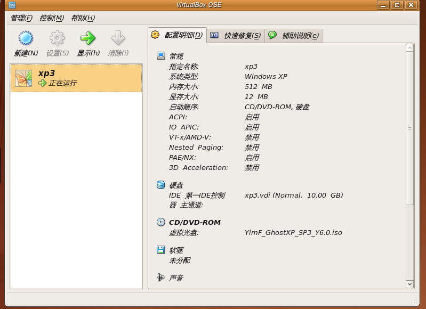The width and height of the screenshot is (426, 309).
Task: Click the YlmF_GhostXP_SP3_Y6.0.iso file name
Action: (293, 233)
